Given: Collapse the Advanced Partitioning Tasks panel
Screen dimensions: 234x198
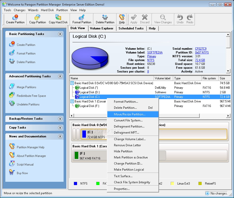Looking at the screenshot, I should click(x=60, y=77).
